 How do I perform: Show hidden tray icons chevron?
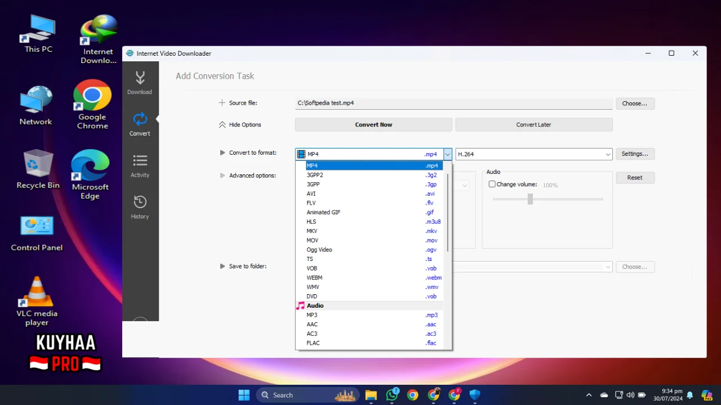(589, 395)
